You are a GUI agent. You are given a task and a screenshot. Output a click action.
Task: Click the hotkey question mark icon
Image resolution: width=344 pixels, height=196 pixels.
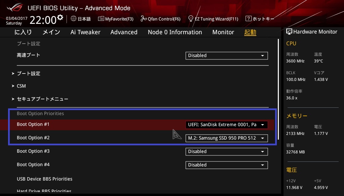pyautogui.click(x=248, y=18)
